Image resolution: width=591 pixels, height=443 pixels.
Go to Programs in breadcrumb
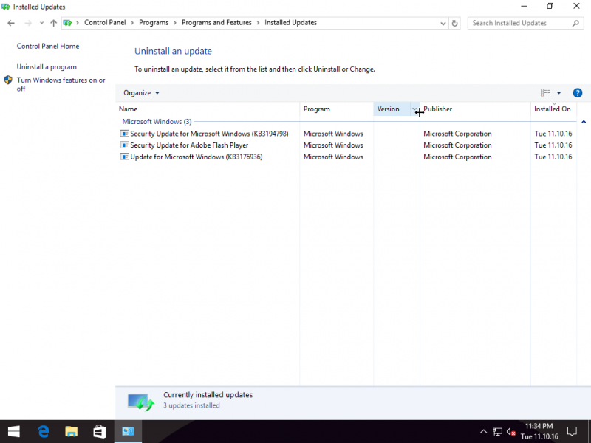154,23
